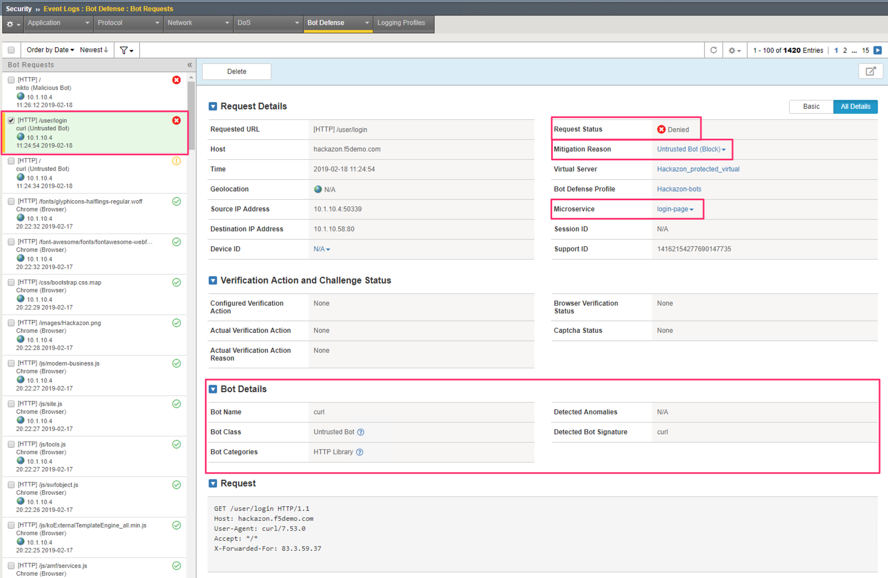Click the red blocked icon on /user/login request
The height and width of the screenshot is (578, 888).
click(176, 120)
